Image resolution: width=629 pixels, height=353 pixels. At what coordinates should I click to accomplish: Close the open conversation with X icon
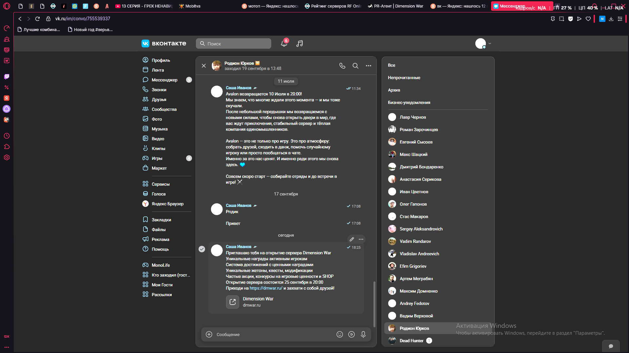204,66
